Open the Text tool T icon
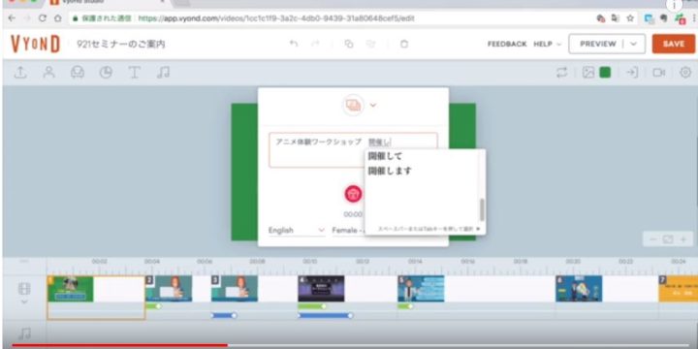 tap(134, 73)
